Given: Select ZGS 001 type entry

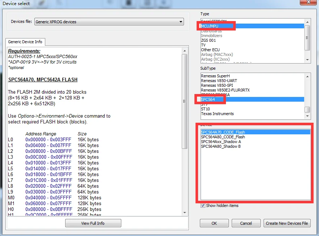Looking at the screenshot, I should coord(252,40).
